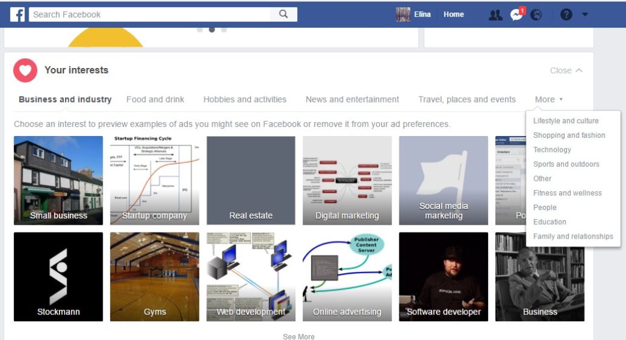
Task: Open the Friend requests icon
Action: click(x=495, y=15)
